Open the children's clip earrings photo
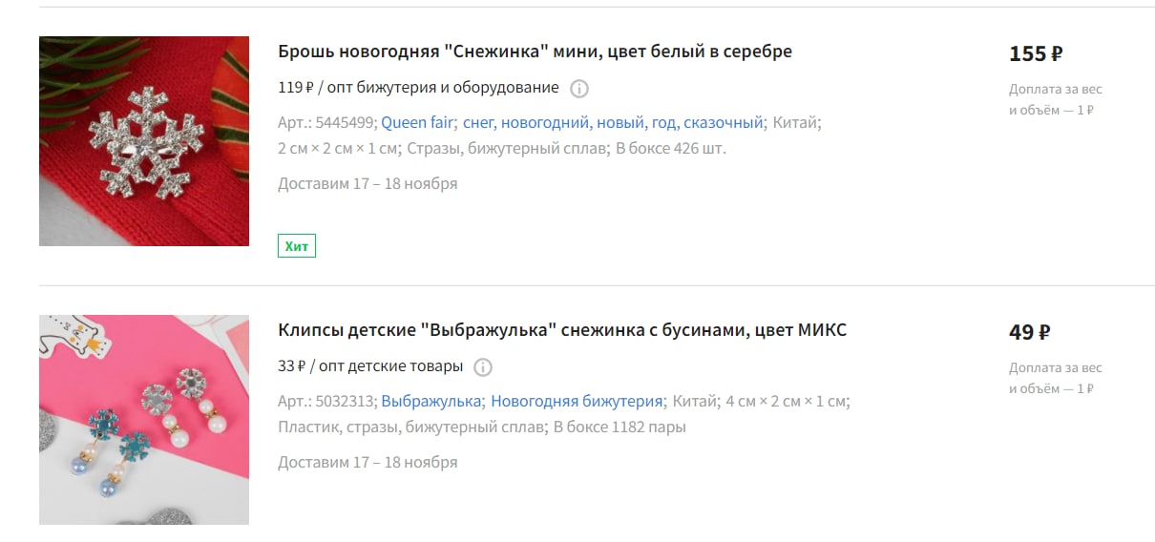Image resolution: width=1155 pixels, height=542 pixels. 144,420
